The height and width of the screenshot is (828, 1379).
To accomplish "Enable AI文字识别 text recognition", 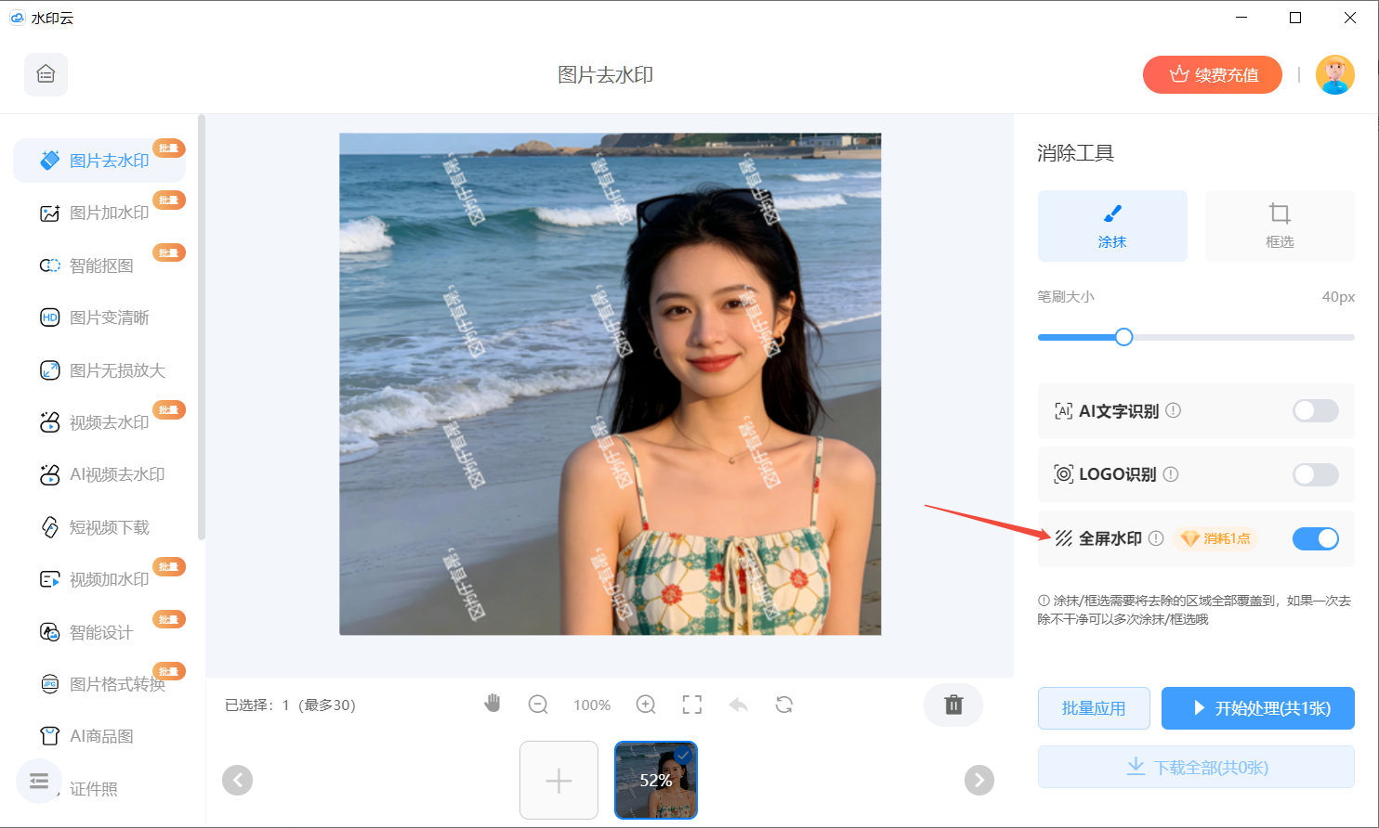I will [x=1315, y=410].
